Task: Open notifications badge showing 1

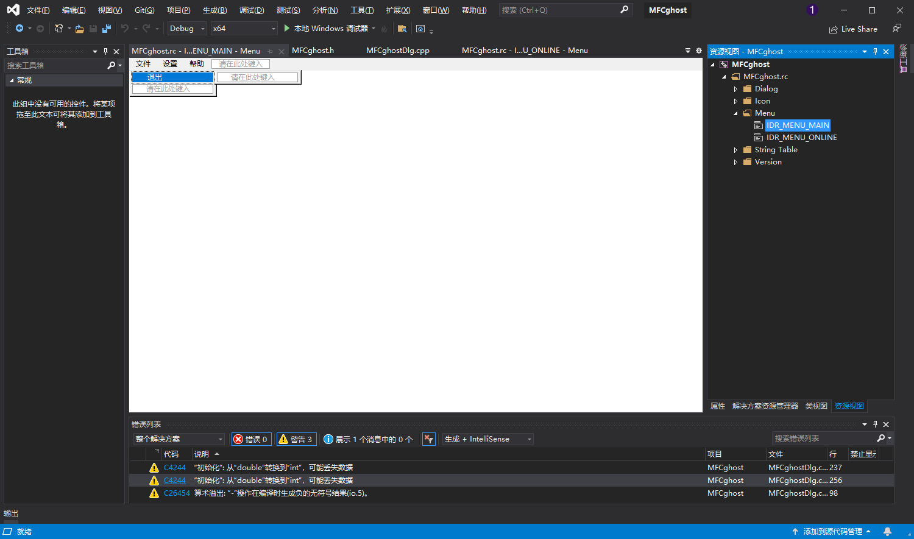Action: point(812,10)
